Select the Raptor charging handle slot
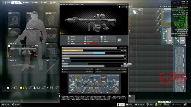 pos(97,78)
